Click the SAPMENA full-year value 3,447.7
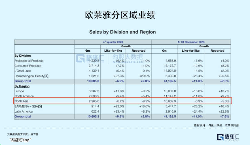The image size is (250, 145). (171, 106)
